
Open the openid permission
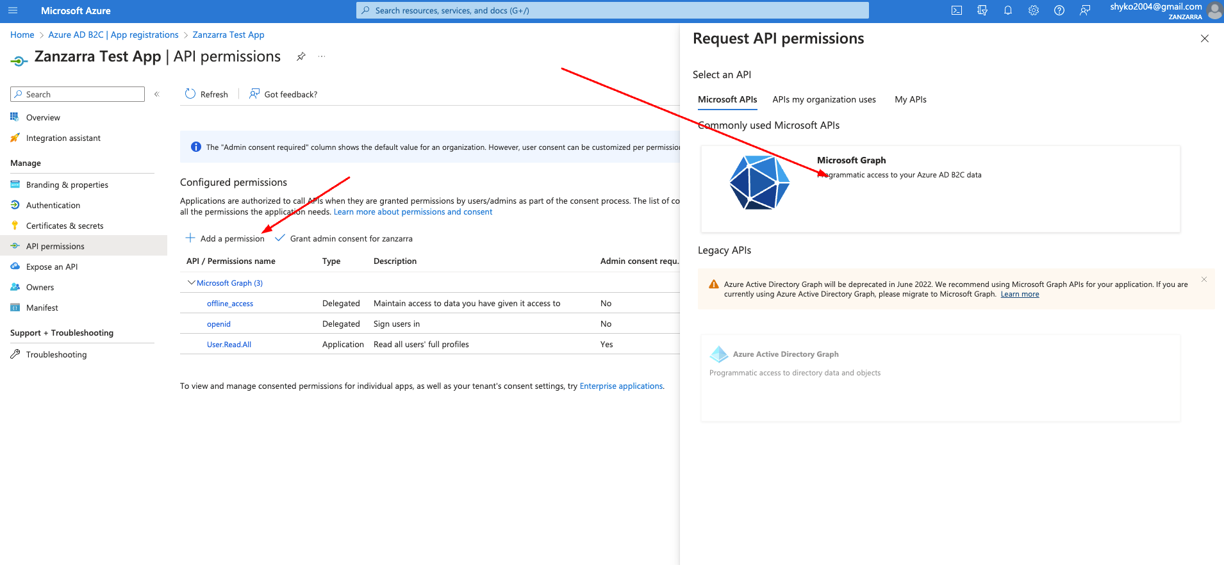[219, 324]
